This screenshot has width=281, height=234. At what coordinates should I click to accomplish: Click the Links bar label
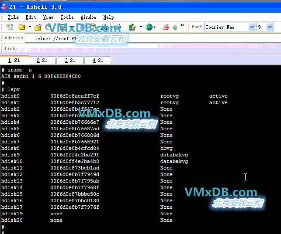click(11, 48)
